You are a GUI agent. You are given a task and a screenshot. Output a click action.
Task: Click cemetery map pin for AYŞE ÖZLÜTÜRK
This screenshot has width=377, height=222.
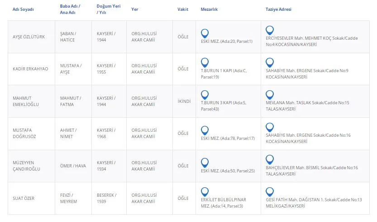click(x=205, y=33)
